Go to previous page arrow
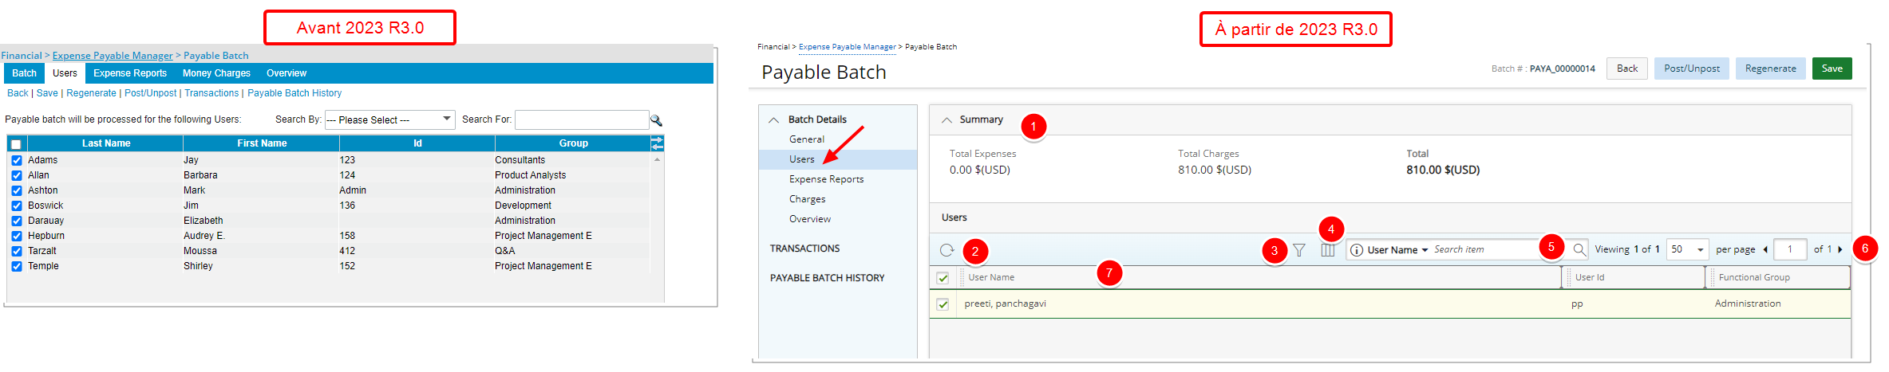This screenshot has width=1889, height=372. (x=1765, y=249)
